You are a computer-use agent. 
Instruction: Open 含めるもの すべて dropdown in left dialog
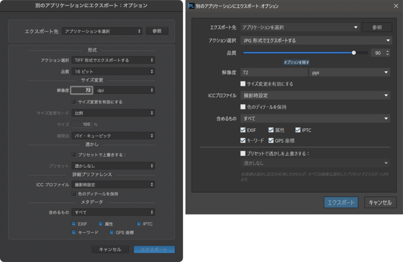tap(113, 212)
